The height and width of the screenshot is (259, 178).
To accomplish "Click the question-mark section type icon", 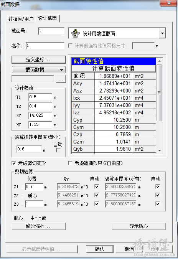I will coord(75,33).
